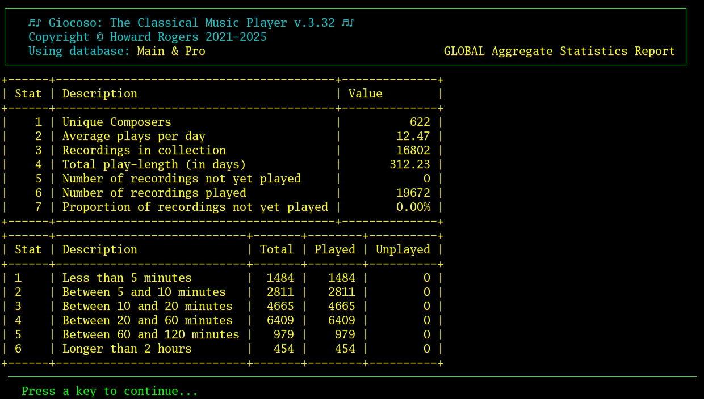Click the Between 20 and 60 minutes entry
The height and width of the screenshot is (399, 704).
coord(148,320)
